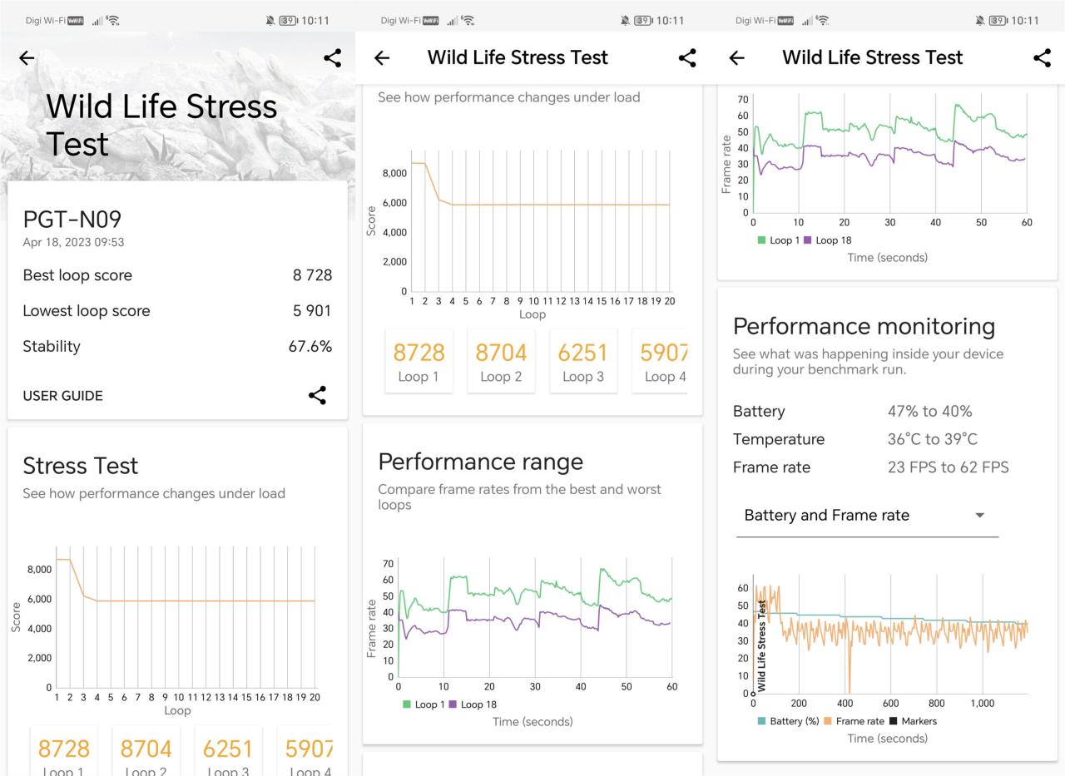This screenshot has width=1065, height=776.
Task: Open the USER GUIDE link
Action: [63, 396]
